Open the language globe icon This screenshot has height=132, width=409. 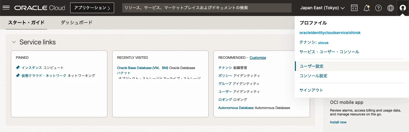(x=391, y=8)
